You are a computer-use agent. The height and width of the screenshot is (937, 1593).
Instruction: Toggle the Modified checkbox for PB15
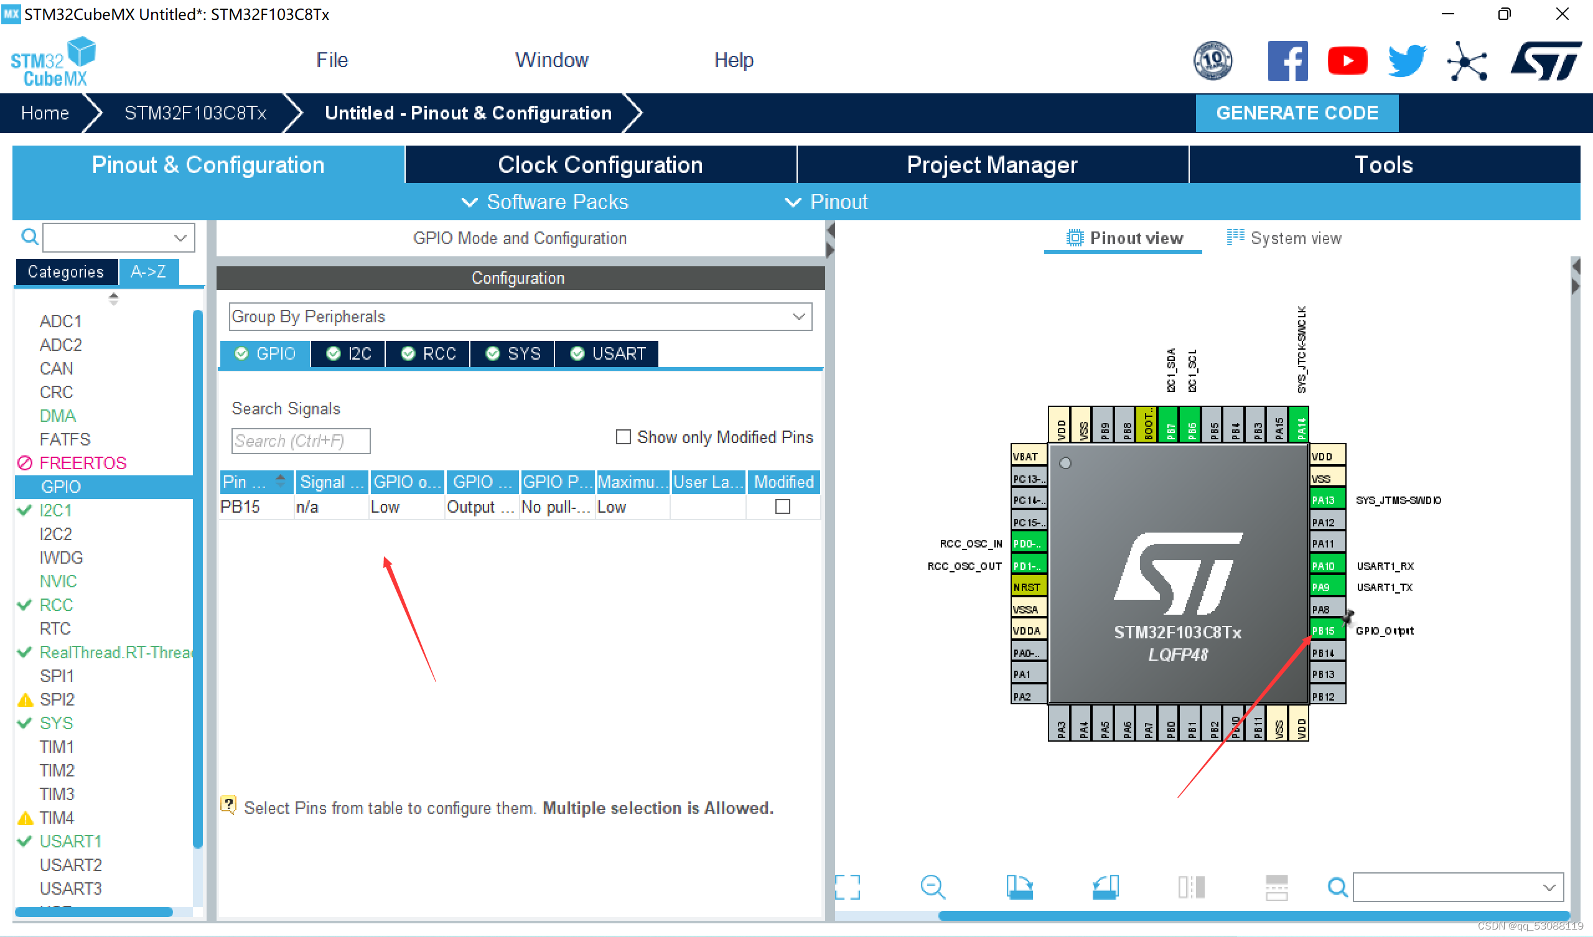pyautogui.click(x=783, y=506)
